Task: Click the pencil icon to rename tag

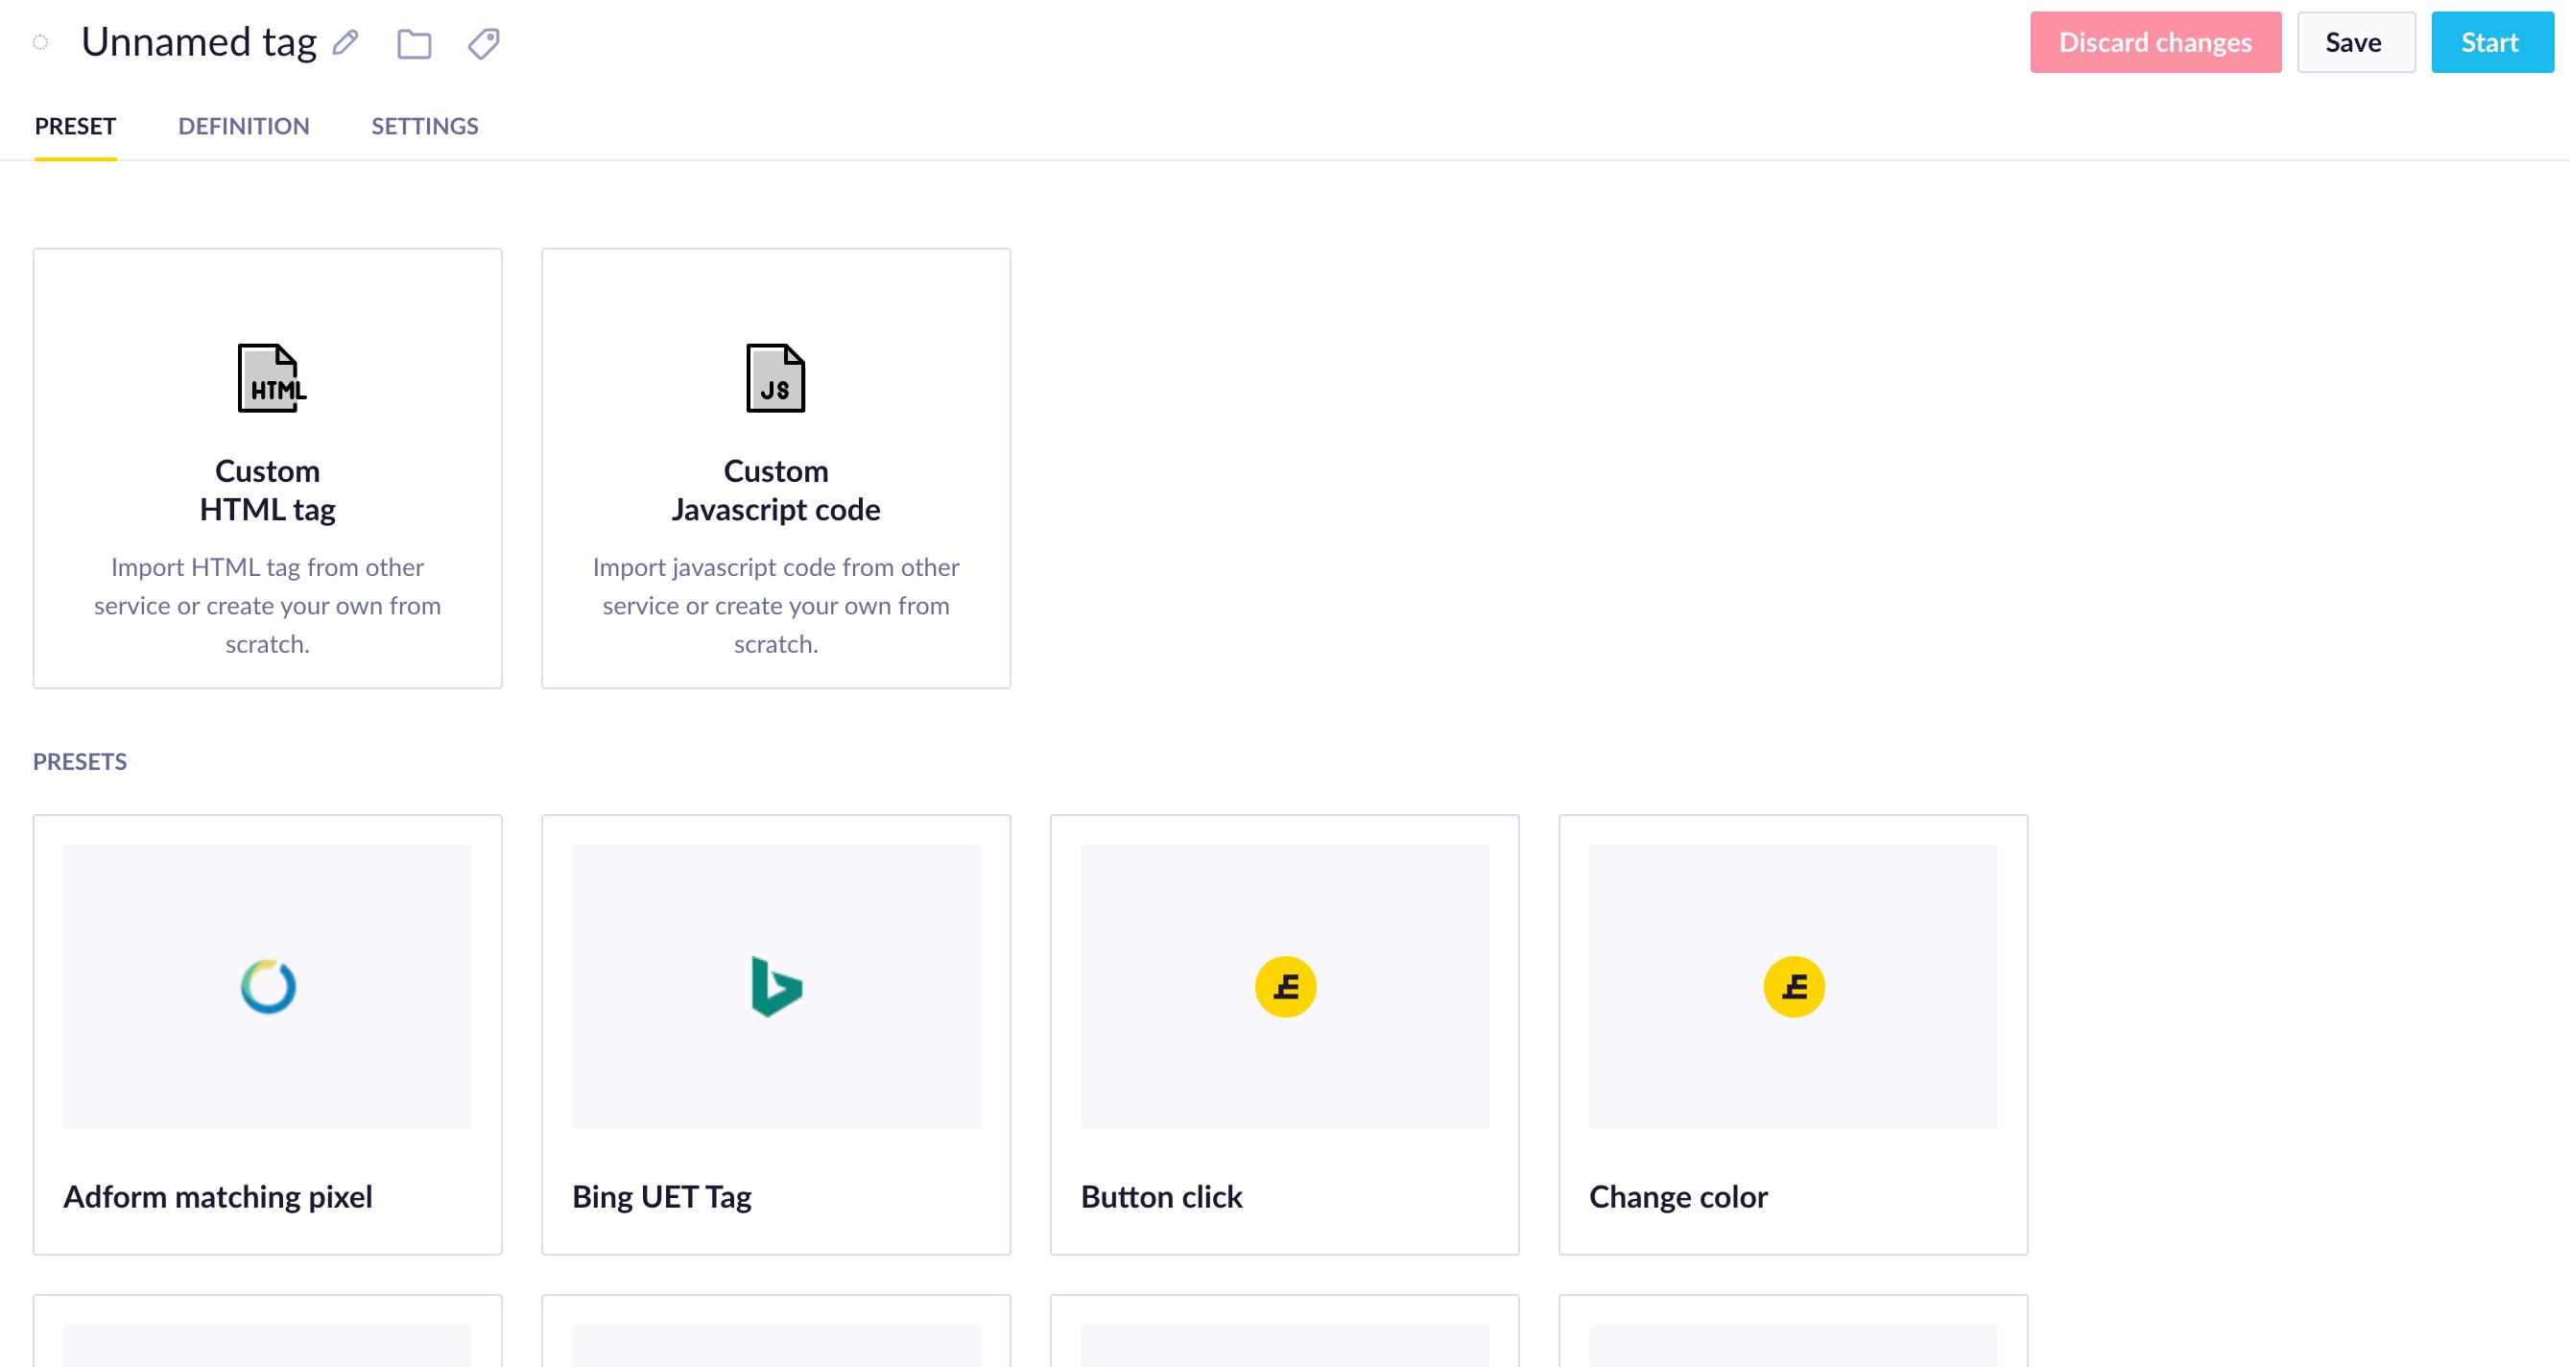Action: click(345, 43)
